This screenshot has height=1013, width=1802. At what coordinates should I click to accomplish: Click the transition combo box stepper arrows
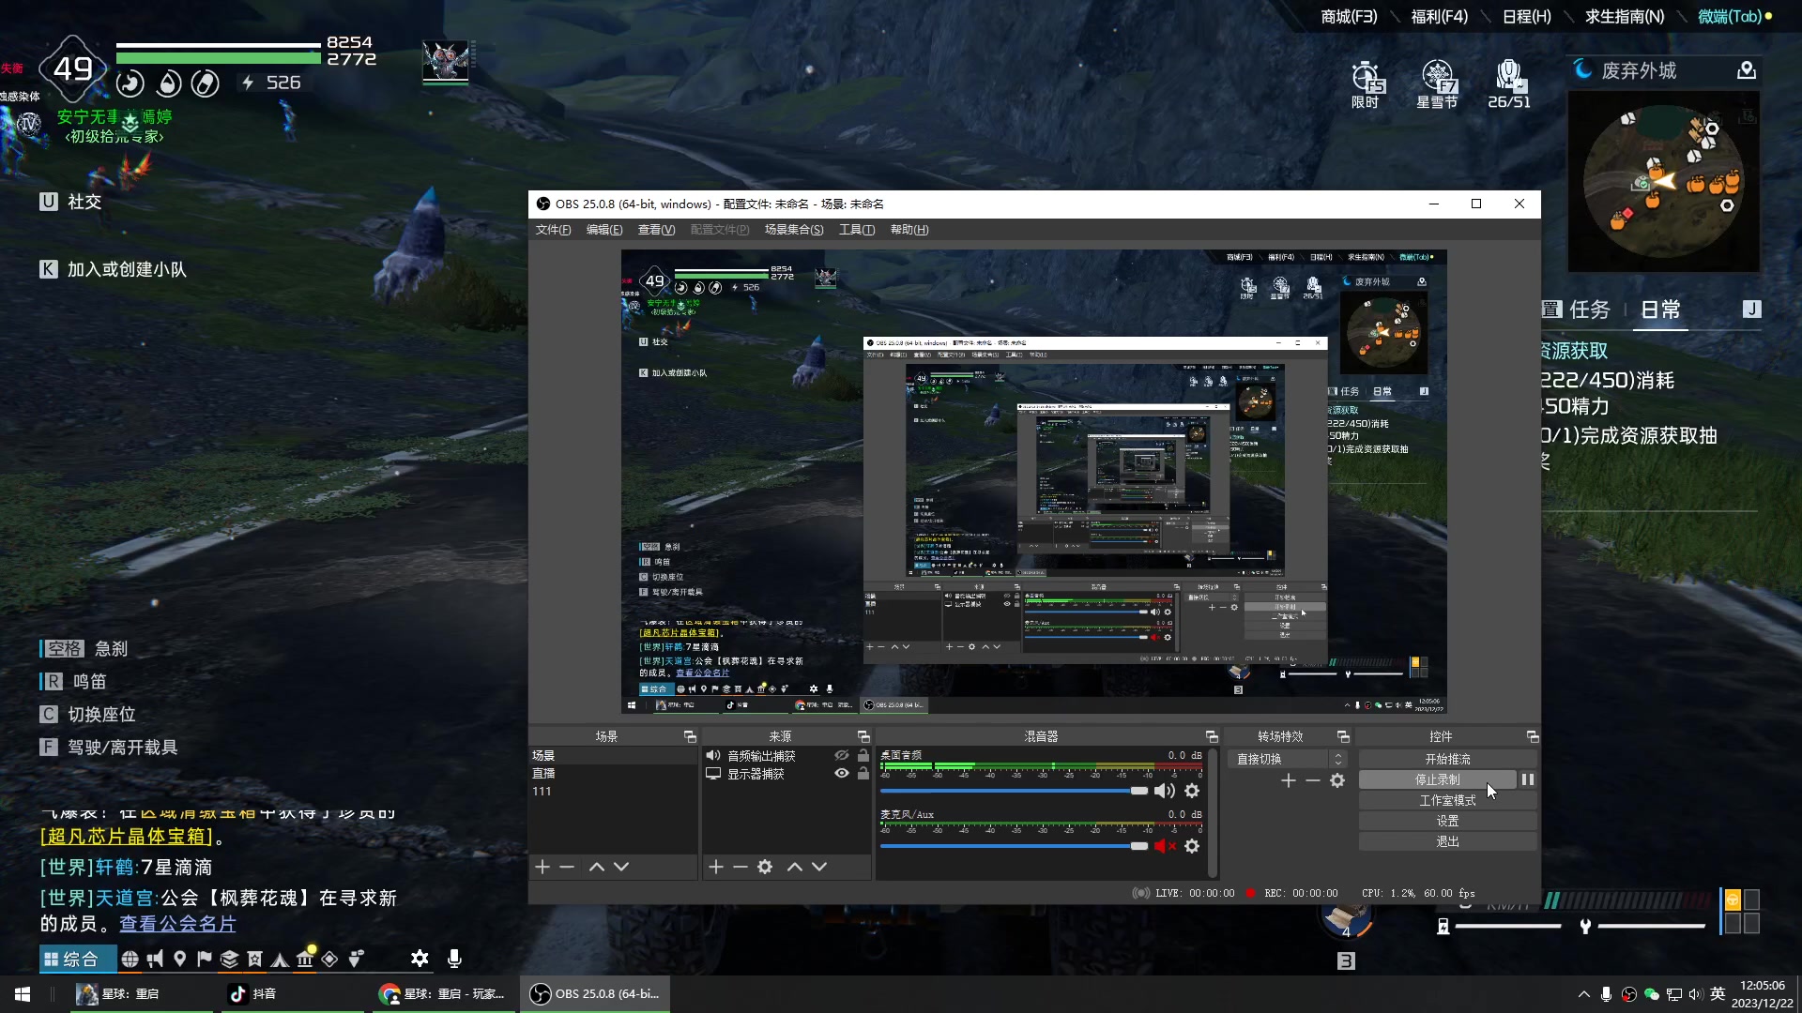click(1338, 759)
